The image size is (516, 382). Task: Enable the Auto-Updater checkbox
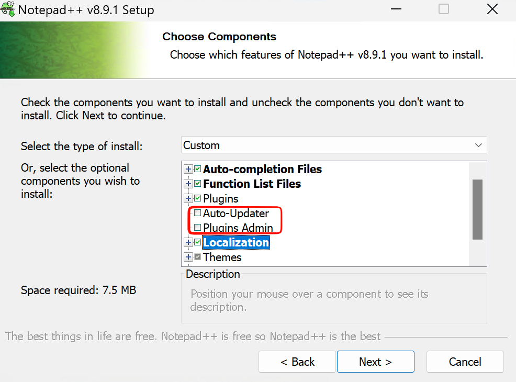(x=197, y=213)
